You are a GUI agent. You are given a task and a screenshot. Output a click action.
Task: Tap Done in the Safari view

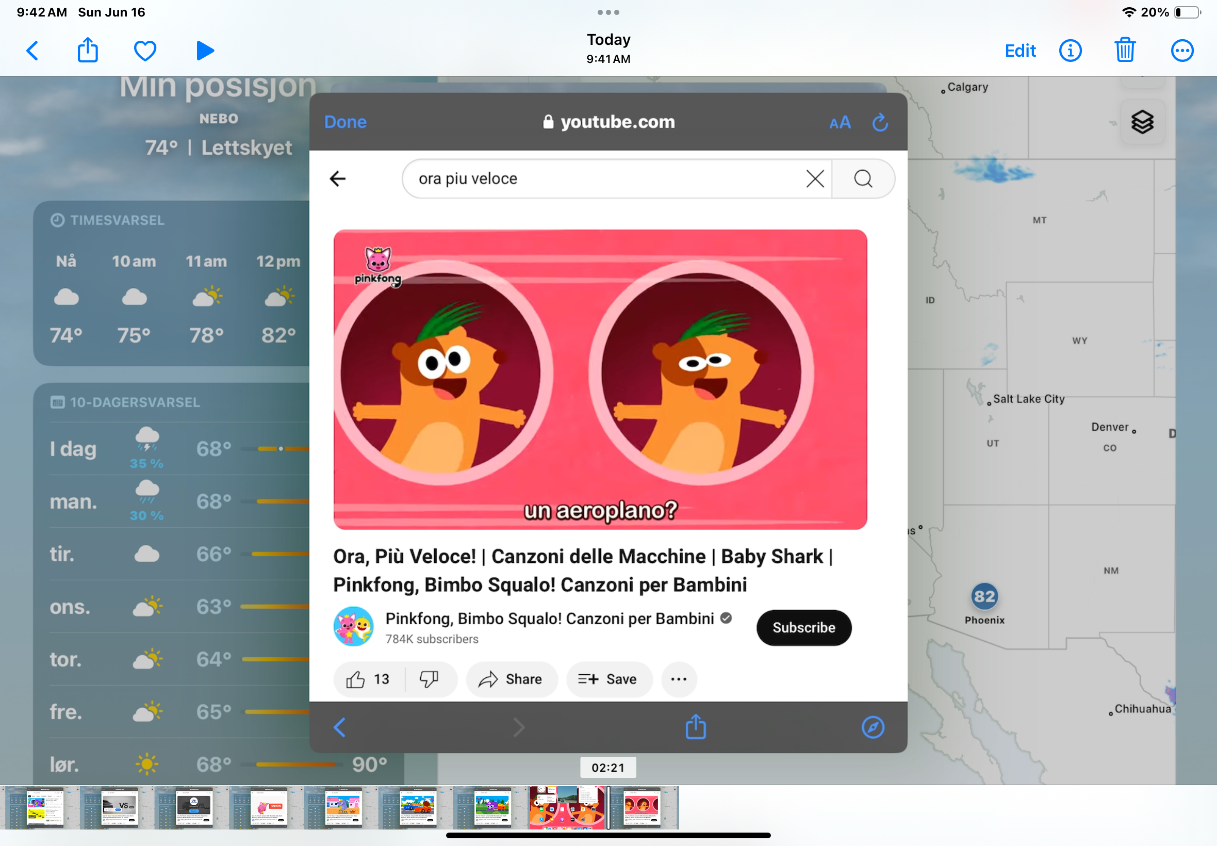pyautogui.click(x=345, y=122)
